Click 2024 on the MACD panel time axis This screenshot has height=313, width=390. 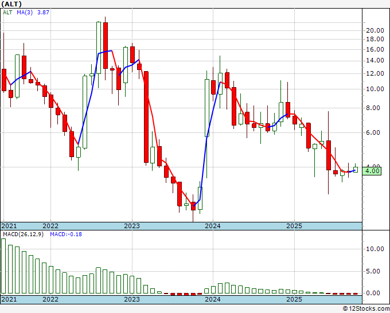(213, 299)
